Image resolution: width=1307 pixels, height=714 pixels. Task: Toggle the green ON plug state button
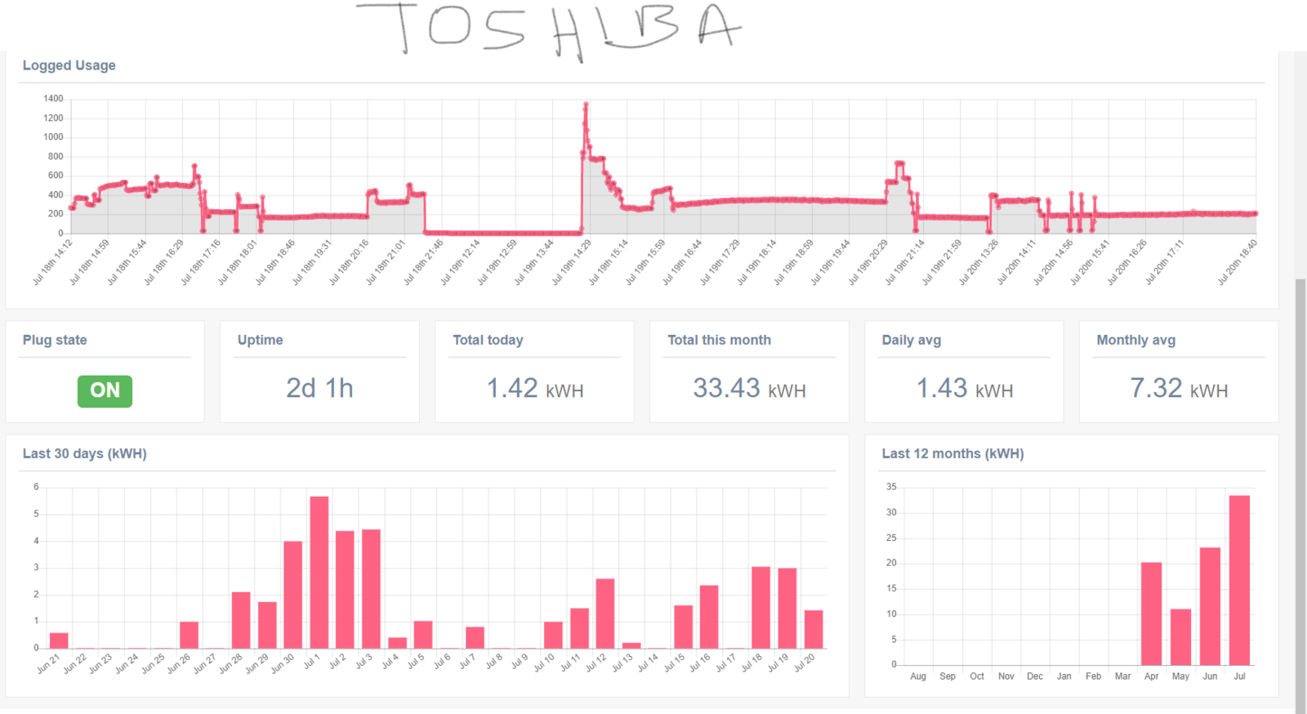(105, 390)
